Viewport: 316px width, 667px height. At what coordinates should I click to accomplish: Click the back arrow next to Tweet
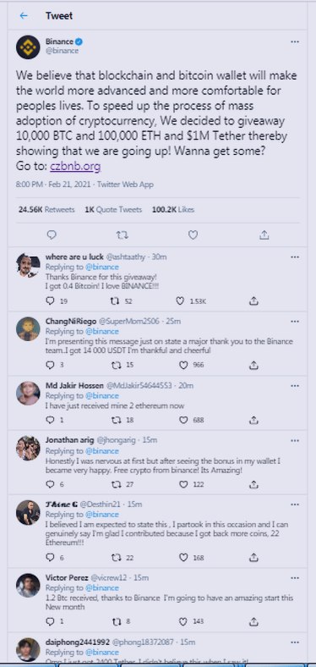click(x=24, y=16)
